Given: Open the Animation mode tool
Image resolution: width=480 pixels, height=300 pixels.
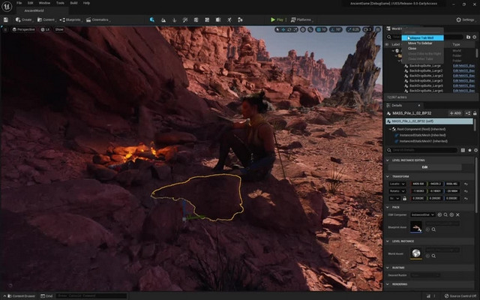Looking at the screenshot, I should [229, 19].
